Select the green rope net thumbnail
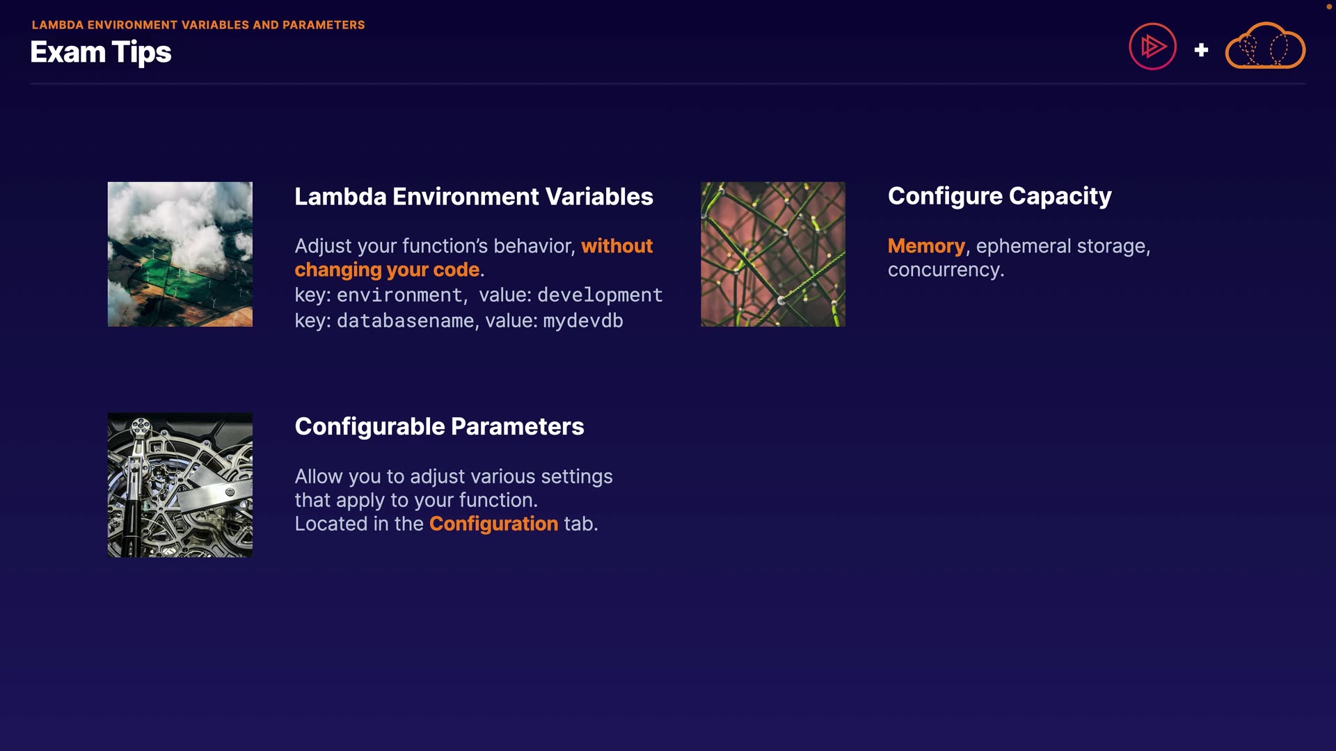Image resolution: width=1336 pixels, height=751 pixels. pyautogui.click(x=772, y=255)
